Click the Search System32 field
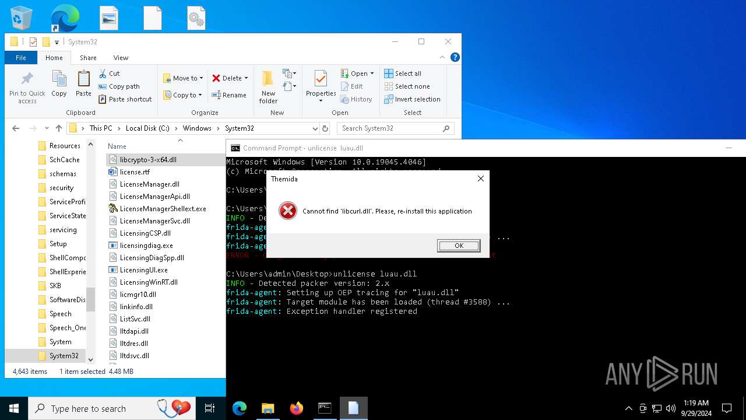Viewport: 746px width, 420px height. [396, 128]
